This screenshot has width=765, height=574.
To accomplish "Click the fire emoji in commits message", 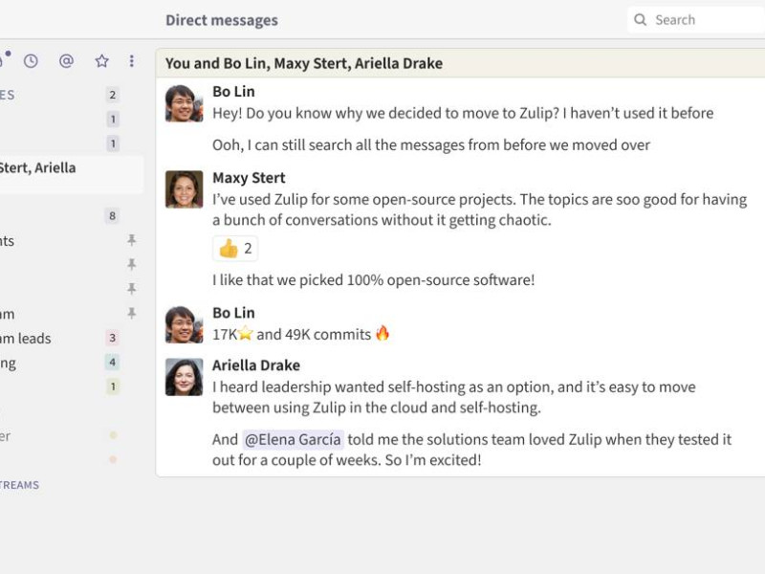I will point(382,333).
